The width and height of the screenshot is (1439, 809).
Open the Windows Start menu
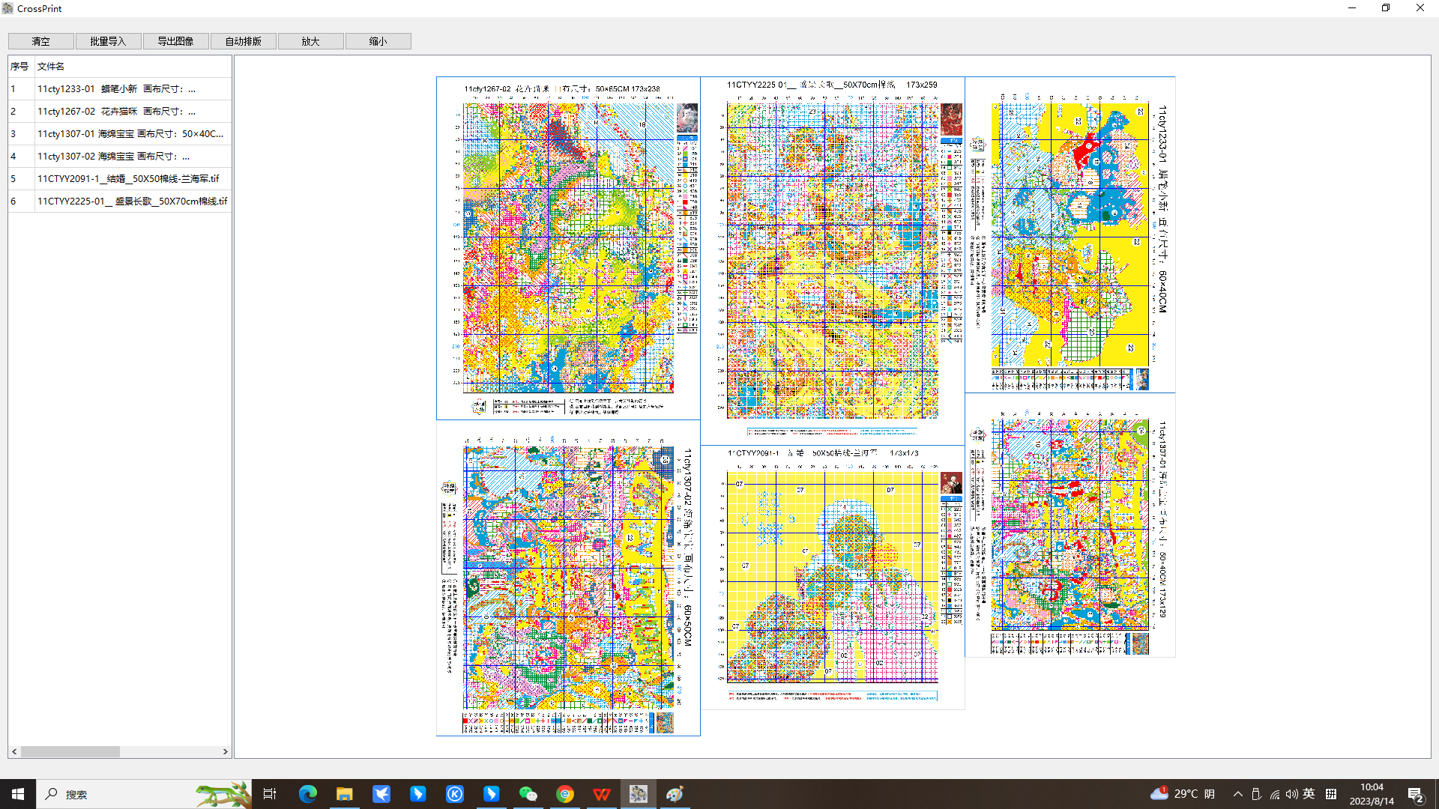(18, 794)
